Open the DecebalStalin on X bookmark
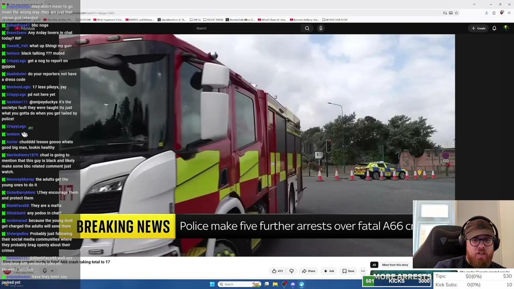Screen dimensions: 514x289 241,20
